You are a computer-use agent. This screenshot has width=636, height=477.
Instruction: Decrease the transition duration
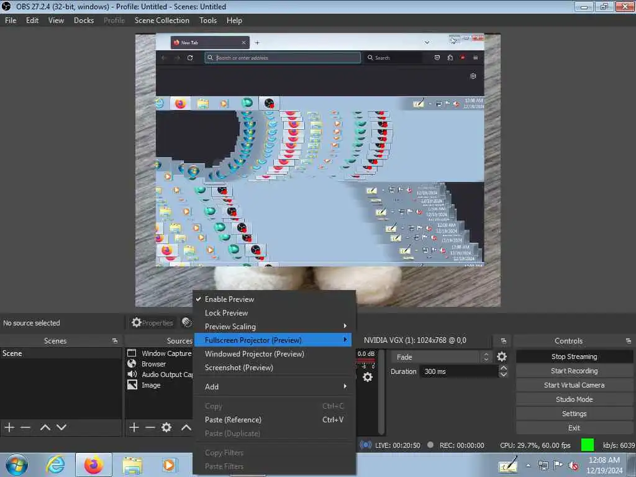coord(503,375)
